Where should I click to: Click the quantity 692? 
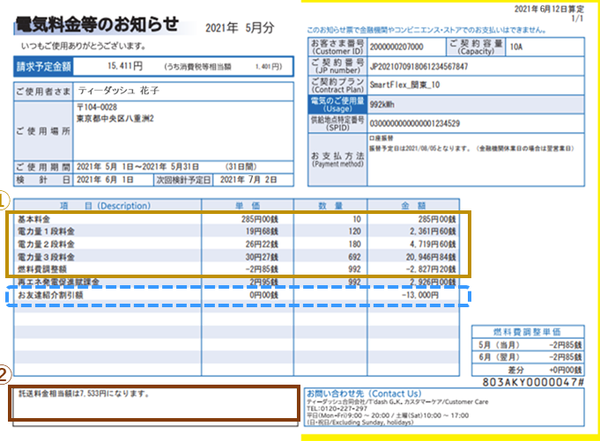click(355, 257)
